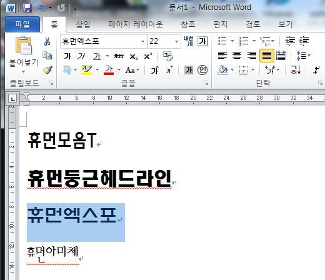Click the font size box showing 22
This screenshot has width=325, height=280.
[161, 41]
